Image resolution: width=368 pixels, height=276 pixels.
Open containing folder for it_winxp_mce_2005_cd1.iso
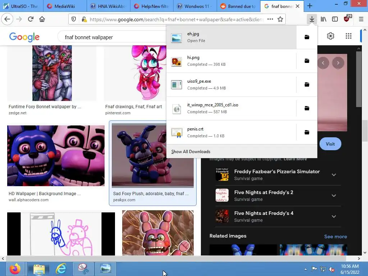click(x=307, y=108)
